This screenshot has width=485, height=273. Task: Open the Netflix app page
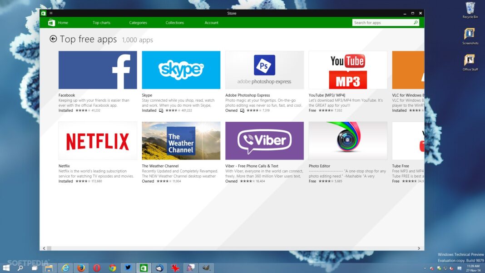click(x=97, y=140)
